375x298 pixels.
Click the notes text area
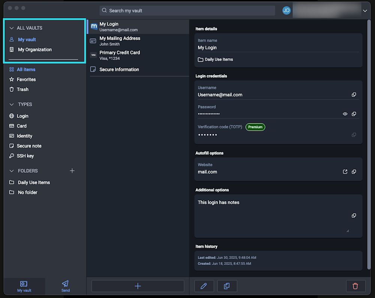pos(273,216)
